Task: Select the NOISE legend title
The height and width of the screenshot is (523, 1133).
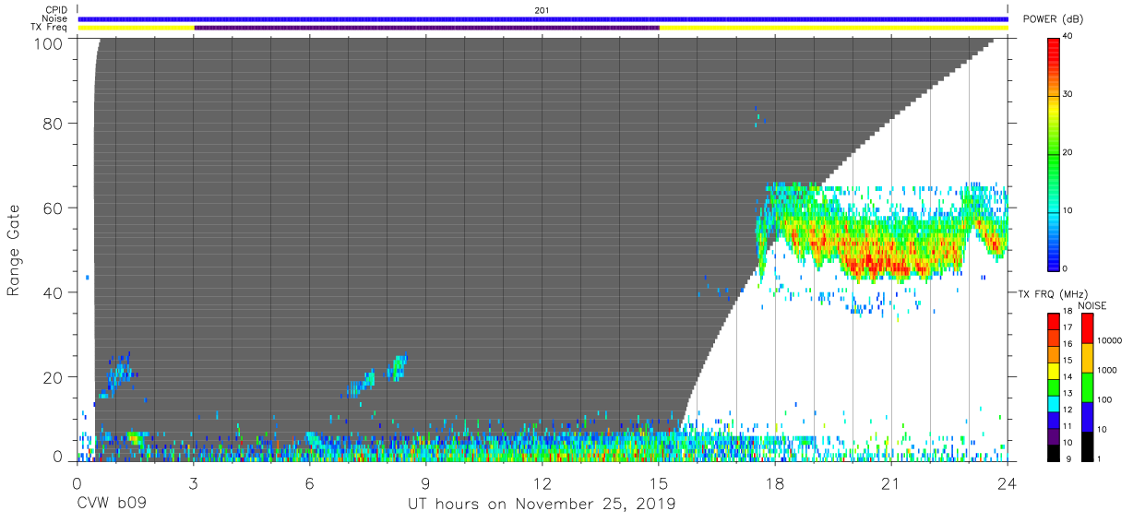Action: (x=1092, y=305)
